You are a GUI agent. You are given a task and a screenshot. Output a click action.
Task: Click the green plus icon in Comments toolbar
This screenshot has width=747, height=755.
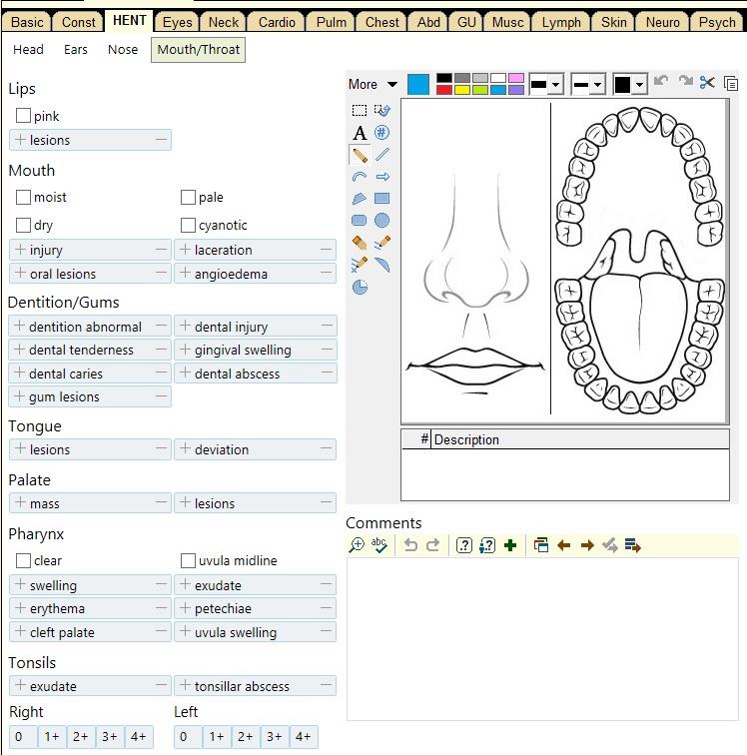pos(510,545)
